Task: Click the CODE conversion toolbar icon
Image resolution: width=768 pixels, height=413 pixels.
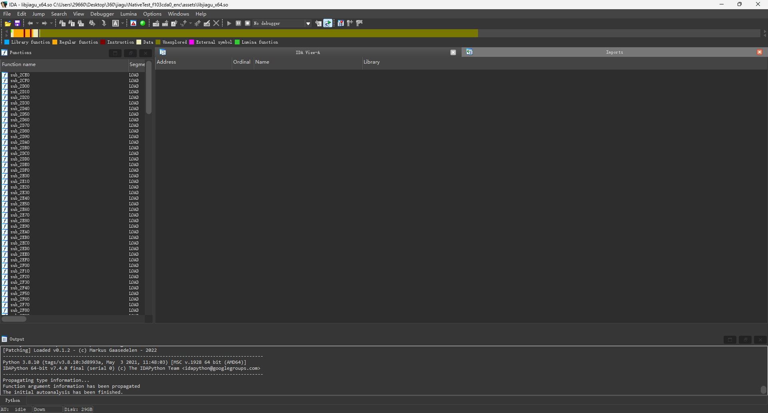Action: [x=156, y=23]
